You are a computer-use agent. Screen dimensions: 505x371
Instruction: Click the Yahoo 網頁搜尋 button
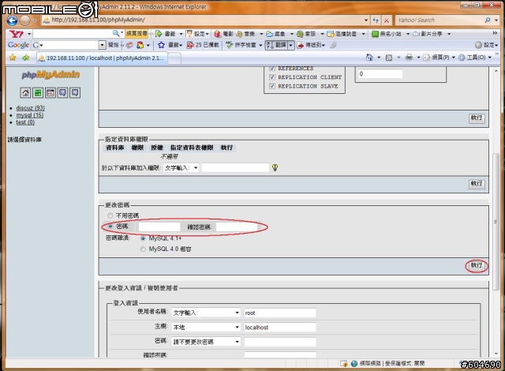click(x=137, y=33)
